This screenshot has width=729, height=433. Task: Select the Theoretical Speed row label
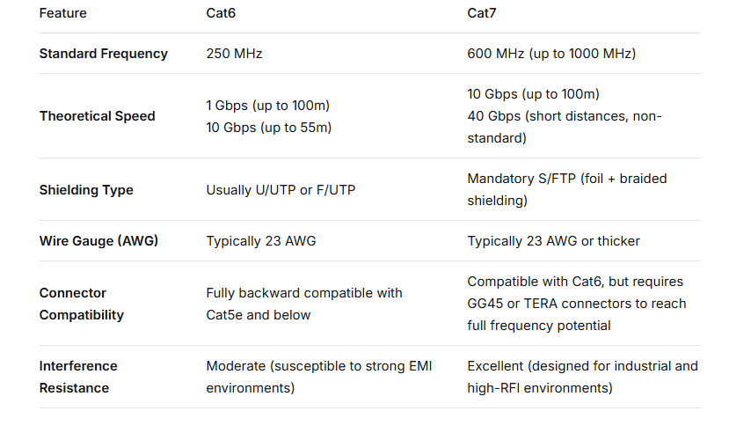(x=97, y=116)
